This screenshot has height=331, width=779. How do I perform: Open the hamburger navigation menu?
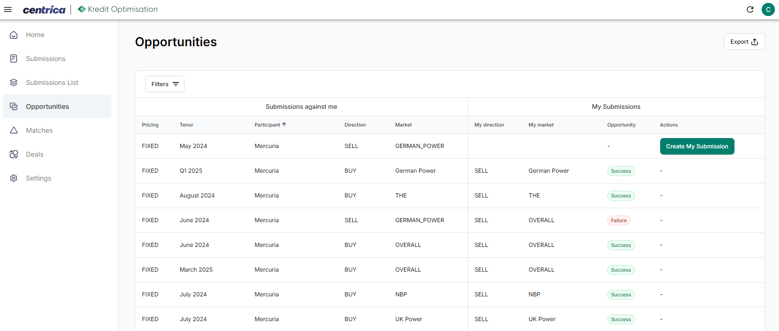(8, 9)
